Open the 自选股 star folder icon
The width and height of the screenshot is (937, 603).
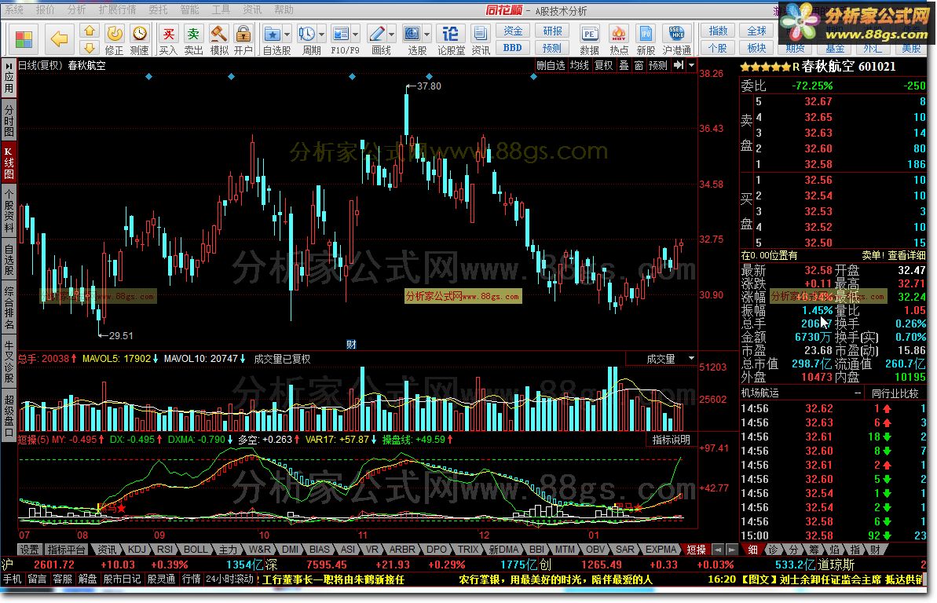pyautogui.click(x=273, y=34)
